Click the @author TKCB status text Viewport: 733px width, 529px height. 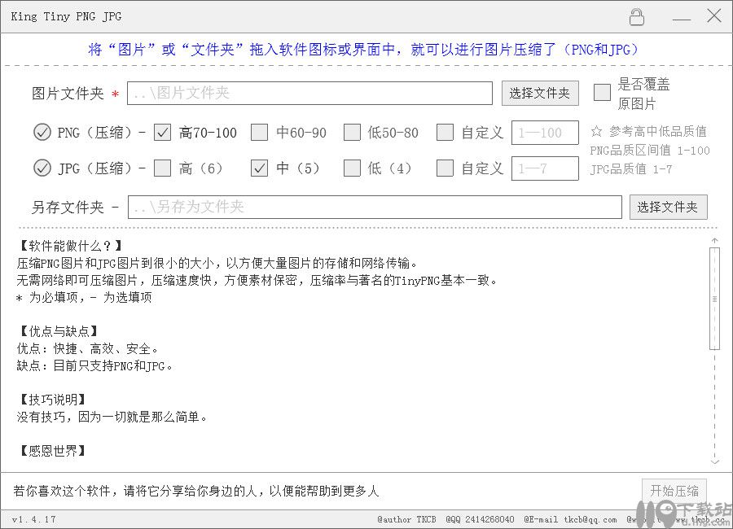click(x=406, y=519)
